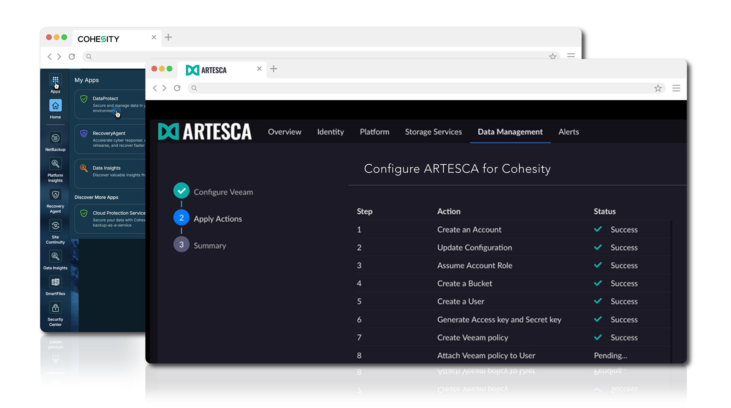This screenshot has height=408, width=731.
Task: Open the Identity tab
Action: pyautogui.click(x=330, y=132)
